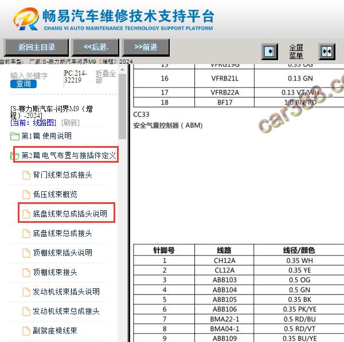Click the sidebar scrollbar thumb
Viewport: 344px width, 342px height.
coord(123,107)
